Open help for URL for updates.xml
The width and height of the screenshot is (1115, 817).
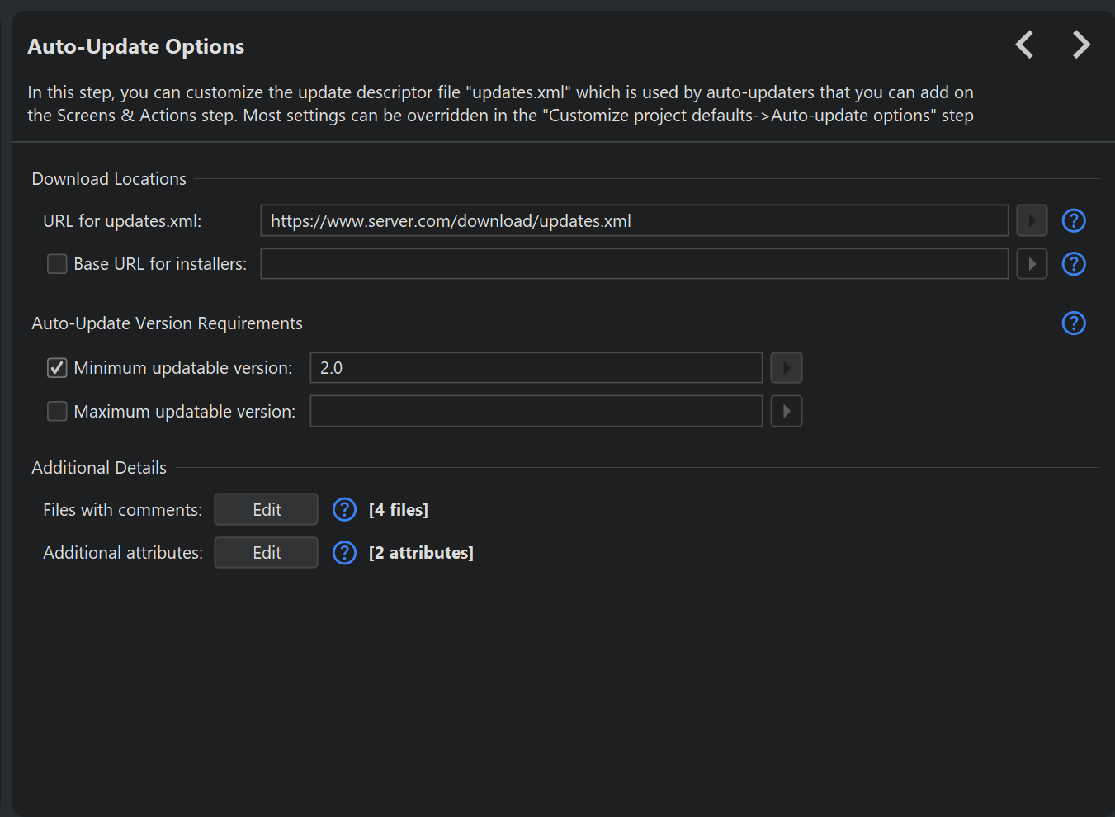(x=1073, y=221)
